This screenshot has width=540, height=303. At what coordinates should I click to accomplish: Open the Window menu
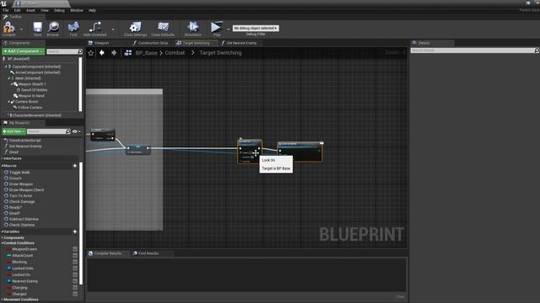click(x=77, y=10)
